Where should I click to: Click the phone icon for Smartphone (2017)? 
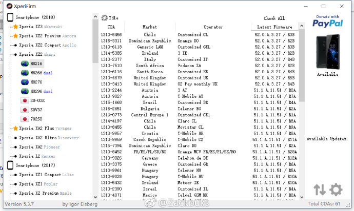[10, 165]
